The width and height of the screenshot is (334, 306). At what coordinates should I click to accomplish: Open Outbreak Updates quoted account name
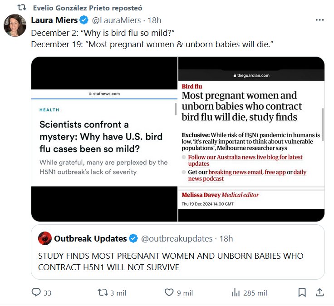coord(90,238)
